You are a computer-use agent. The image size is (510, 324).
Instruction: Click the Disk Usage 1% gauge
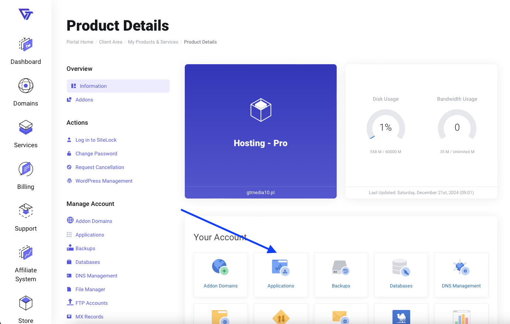[x=386, y=125]
